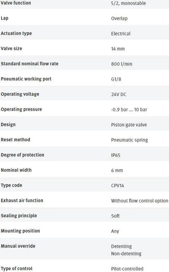Screen dimensions: 169x272
Task: Click the "Valve function" label
Action: tap(16, 3)
